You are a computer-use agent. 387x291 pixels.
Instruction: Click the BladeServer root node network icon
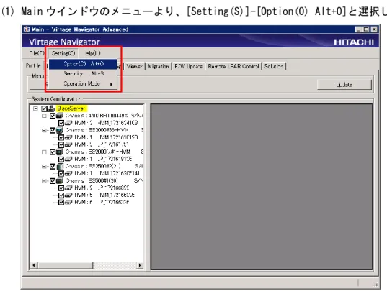(x=51, y=108)
